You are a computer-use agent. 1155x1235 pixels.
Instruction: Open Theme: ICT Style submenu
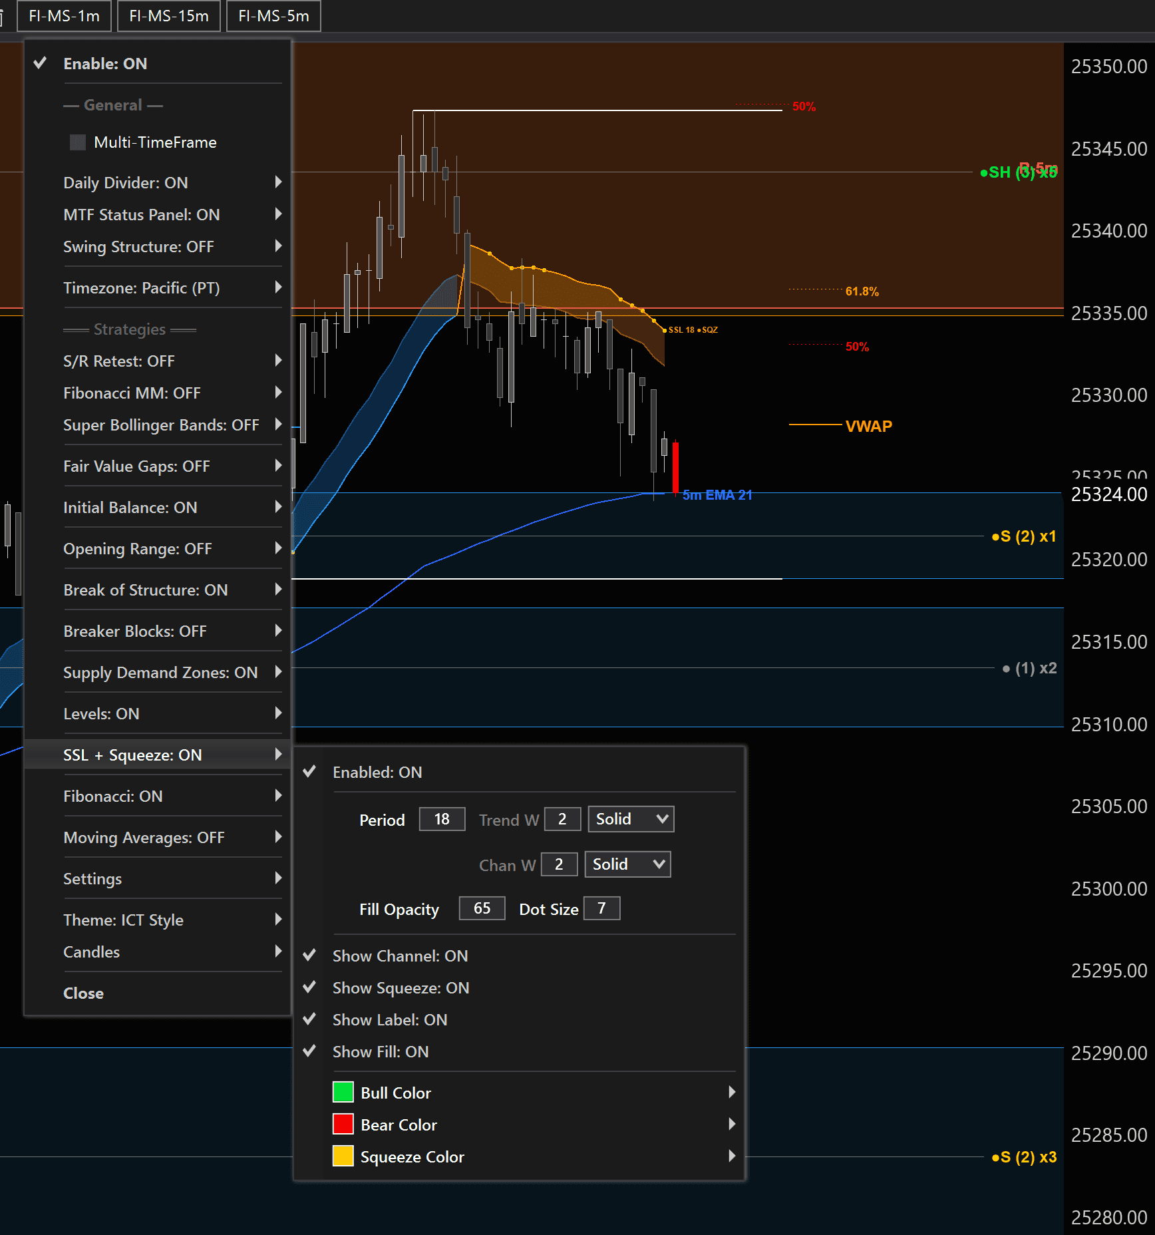[123, 920]
